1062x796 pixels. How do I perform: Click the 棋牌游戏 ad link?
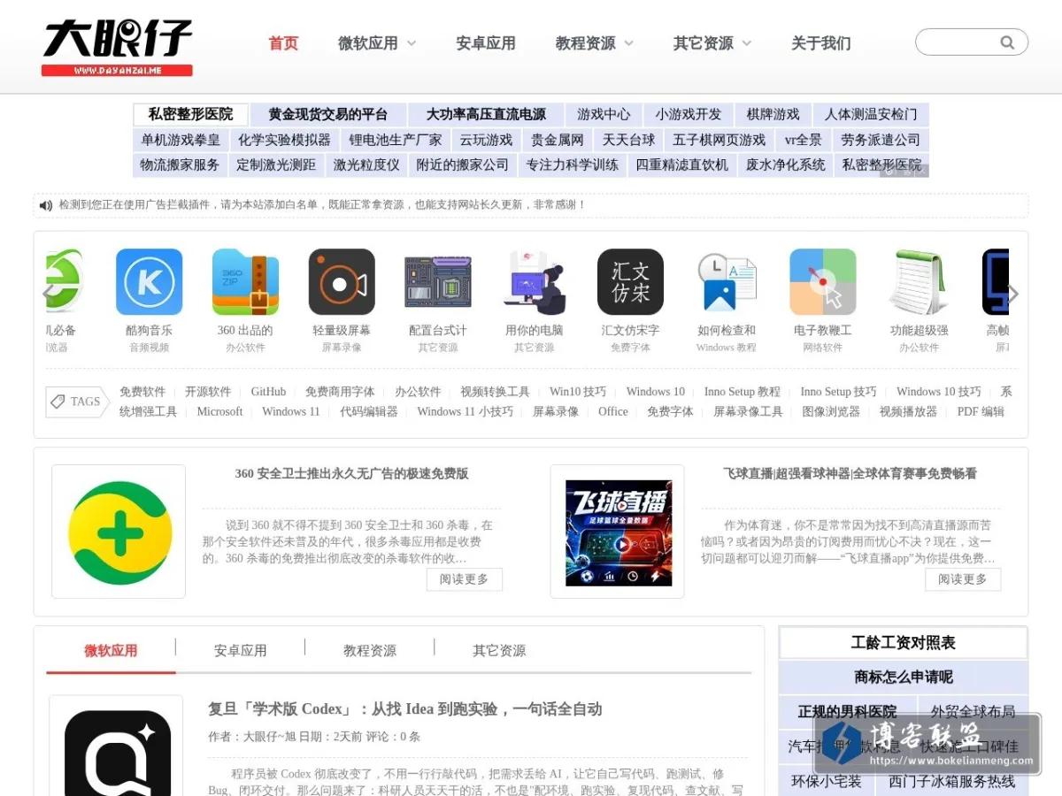point(773,115)
